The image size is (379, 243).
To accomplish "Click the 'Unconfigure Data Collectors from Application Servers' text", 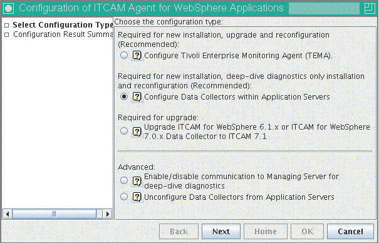I will click(239, 197).
